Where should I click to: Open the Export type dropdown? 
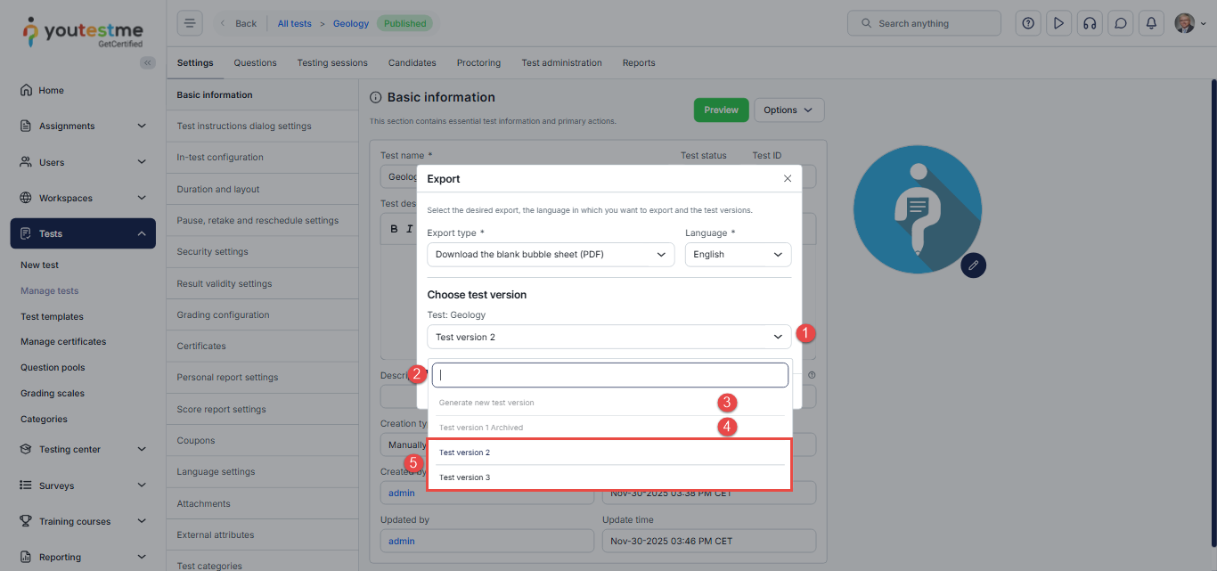coord(551,255)
